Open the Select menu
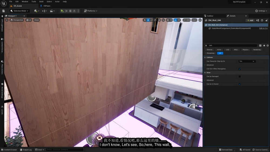The width and height of the screenshot is (270, 152). 49,2
